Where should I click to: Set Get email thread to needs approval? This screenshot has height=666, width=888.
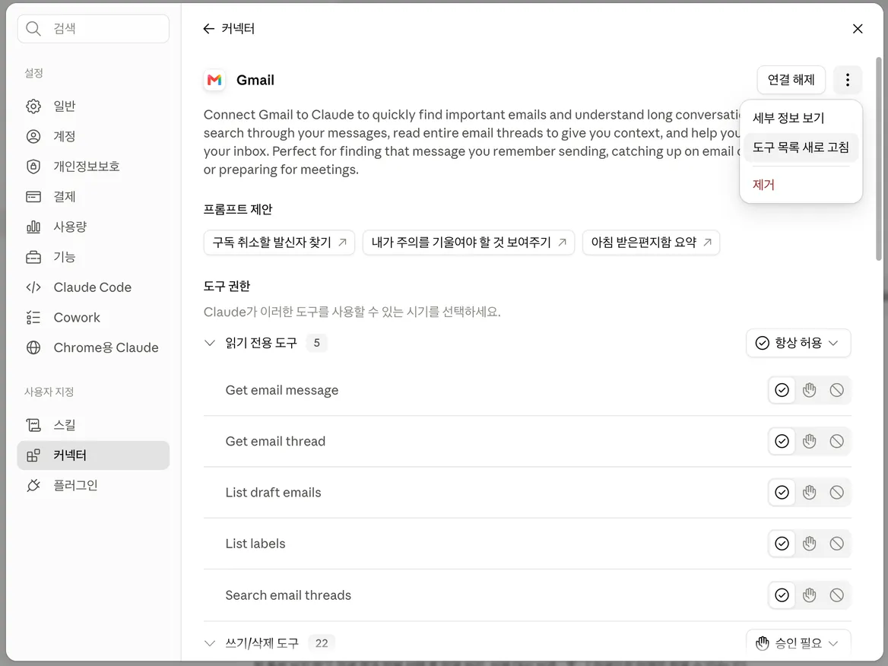[809, 441]
